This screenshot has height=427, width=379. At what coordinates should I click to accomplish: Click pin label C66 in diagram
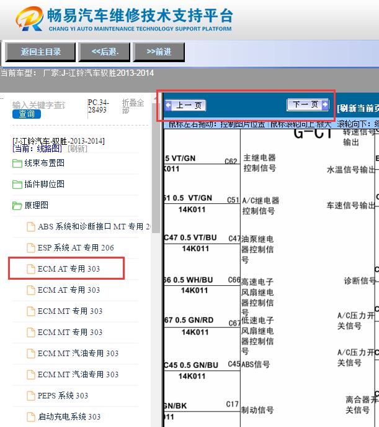234,280
